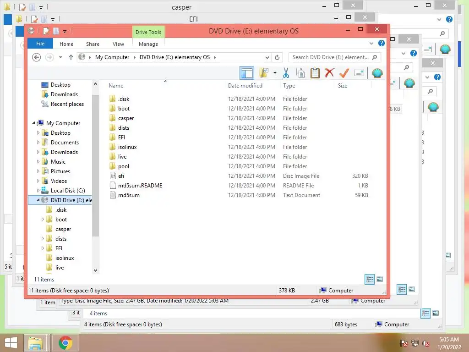
Task: Sort by Date modified column header
Action: (245, 86)
